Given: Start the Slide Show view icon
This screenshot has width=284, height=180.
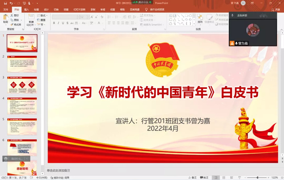Looking at the screenshot, I should (239, 178).
